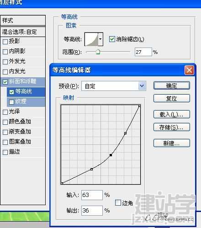Screen dimensions: 201x228
Task: Select the lower hollow curve point
Action: [91, 169]
